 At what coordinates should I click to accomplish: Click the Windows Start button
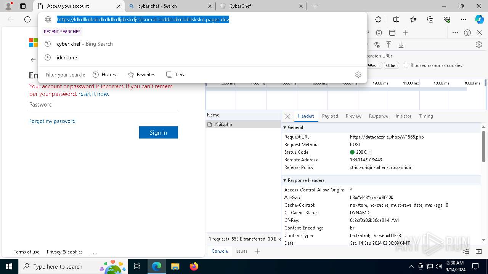tap(9, 266)
